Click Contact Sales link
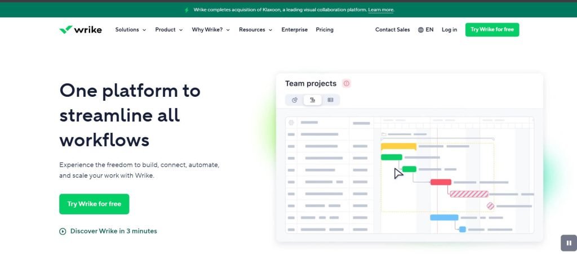577x265 pixels. [x=392, y=30]
